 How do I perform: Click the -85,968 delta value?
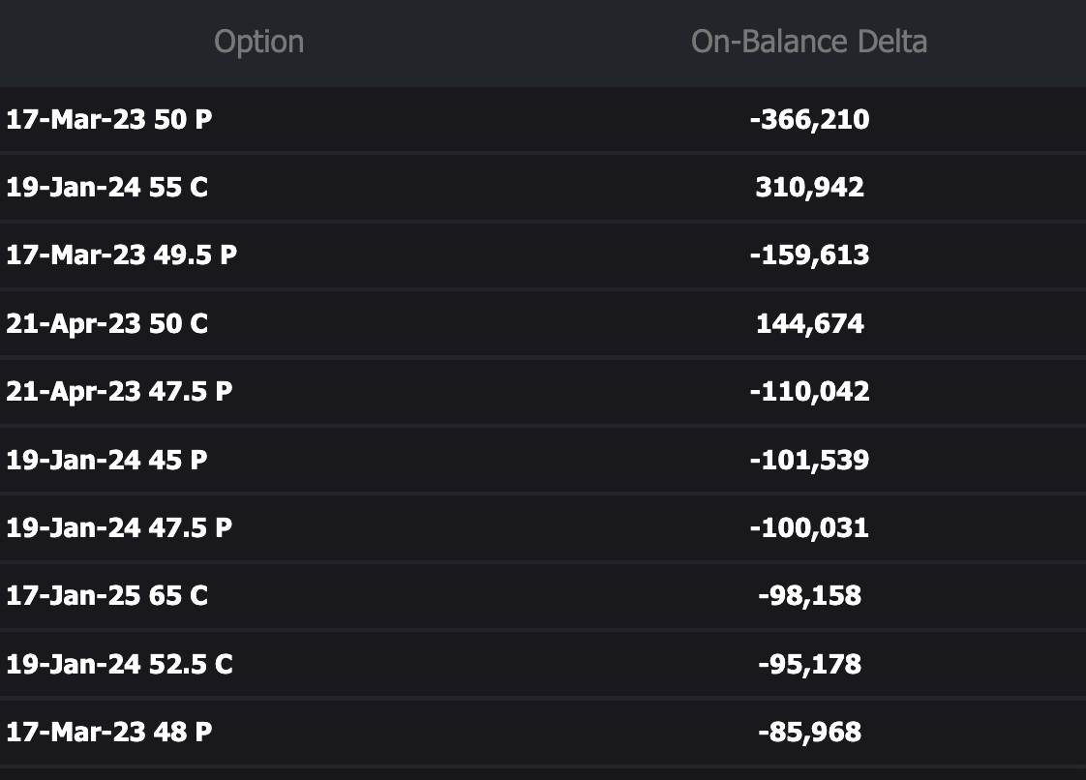pyautogui.click(x=809, y=732)
